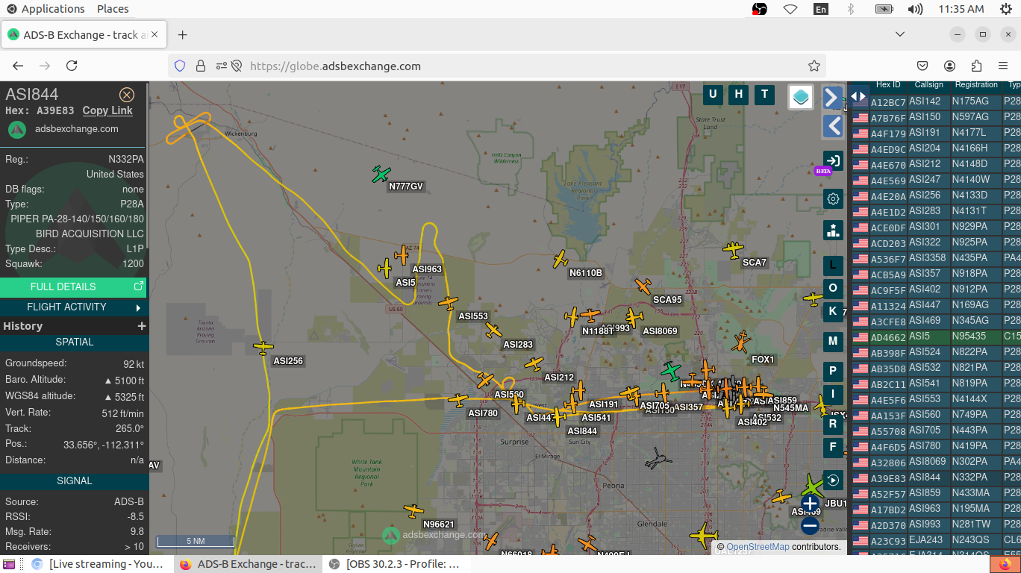
Task: Toggle the K map option button
Action: click(x=833, y=311)
